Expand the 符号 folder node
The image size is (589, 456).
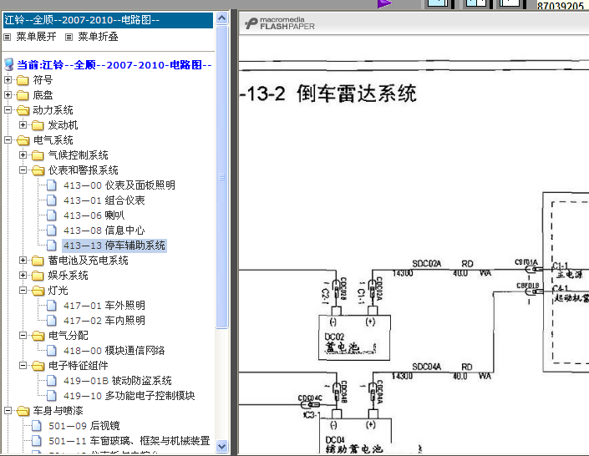(8, 79)
